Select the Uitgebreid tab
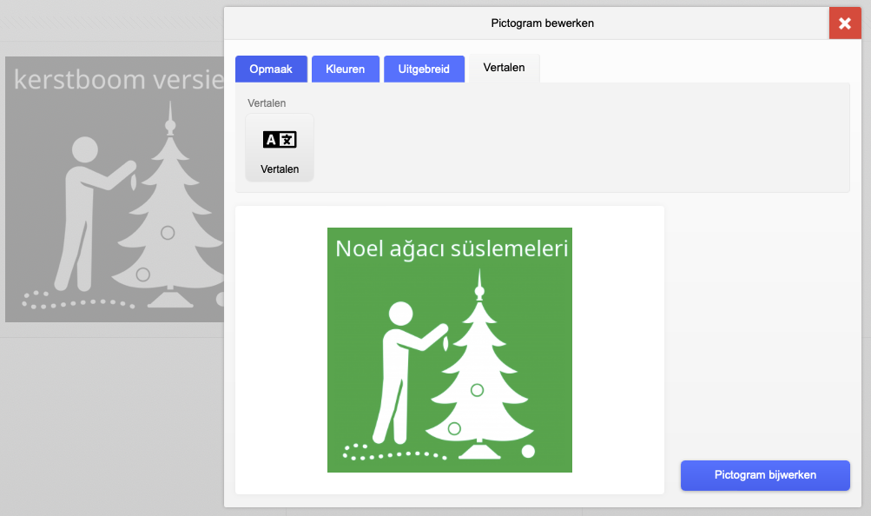 click(424, 69)
